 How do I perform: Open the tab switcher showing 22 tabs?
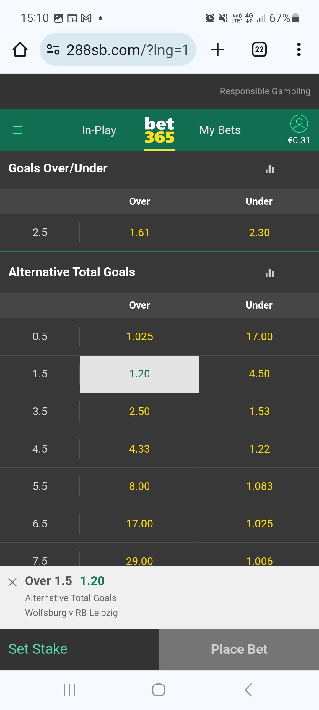(259, 49)
